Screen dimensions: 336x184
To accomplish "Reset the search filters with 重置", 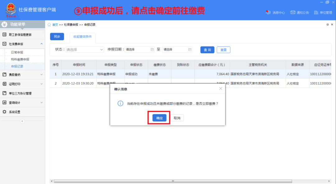I will pyautogui.click(x=223, y=50).
